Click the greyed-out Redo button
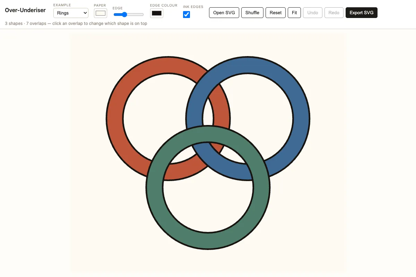Screen dimensions: 416x277 tap(334, 13)
